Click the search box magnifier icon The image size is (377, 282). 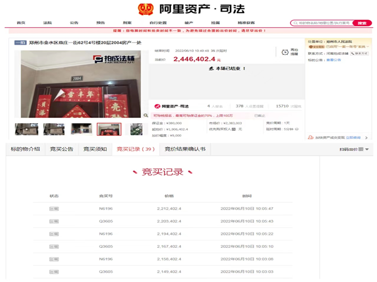coord(295,23)
